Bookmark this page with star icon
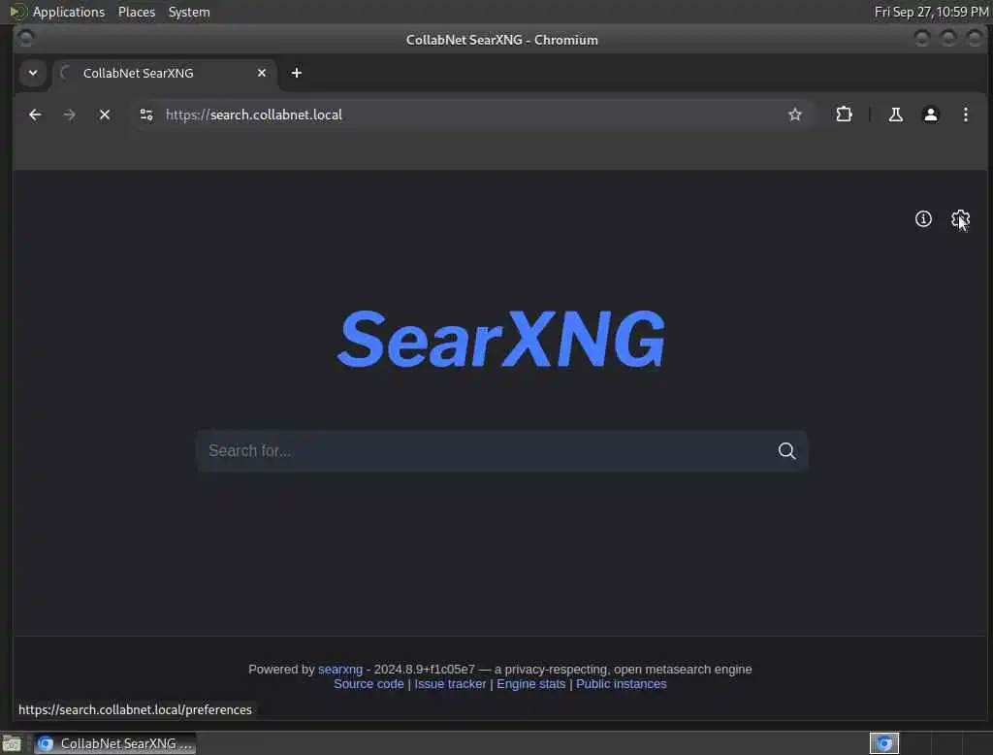The image size is (993, 755). 795,115
